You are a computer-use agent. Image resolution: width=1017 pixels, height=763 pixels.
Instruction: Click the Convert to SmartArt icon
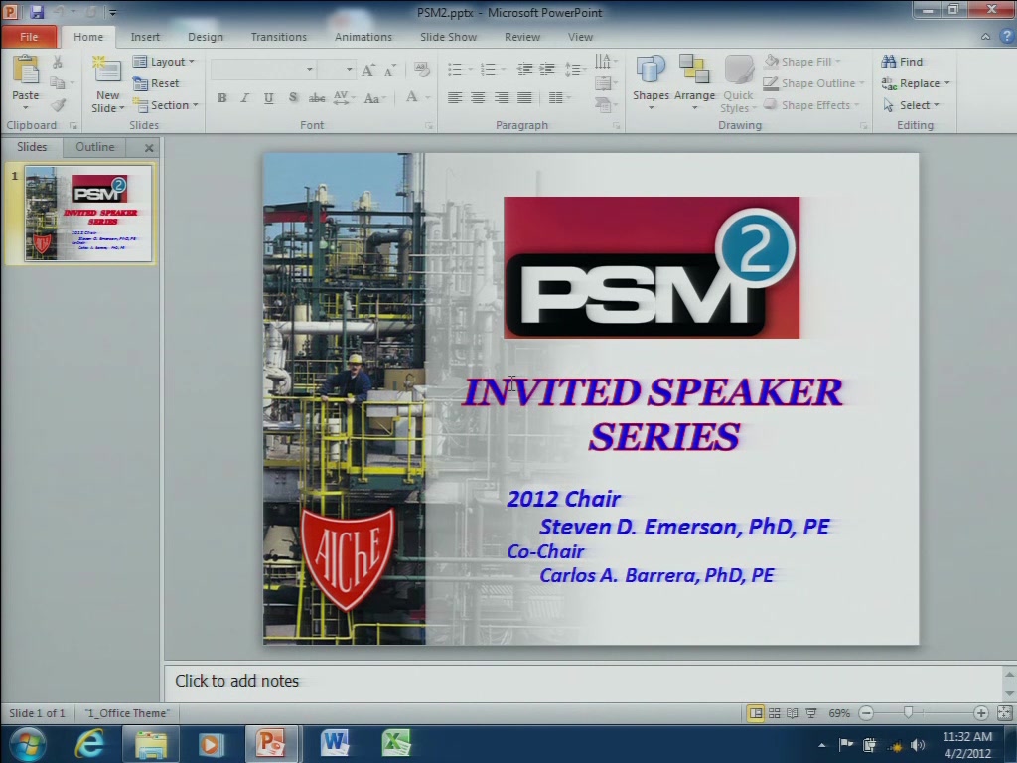(605, 104)
